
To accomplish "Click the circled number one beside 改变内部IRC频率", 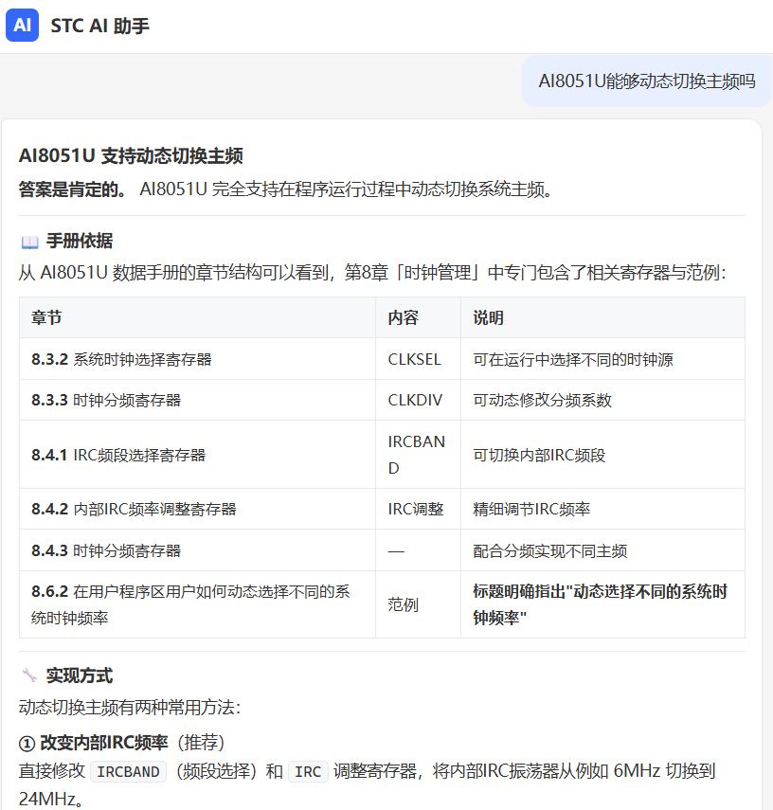I will [x=27, y=744].
